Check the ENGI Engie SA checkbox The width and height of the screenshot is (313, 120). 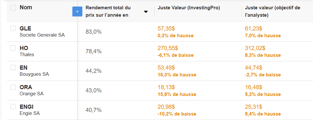click(13, 107)
